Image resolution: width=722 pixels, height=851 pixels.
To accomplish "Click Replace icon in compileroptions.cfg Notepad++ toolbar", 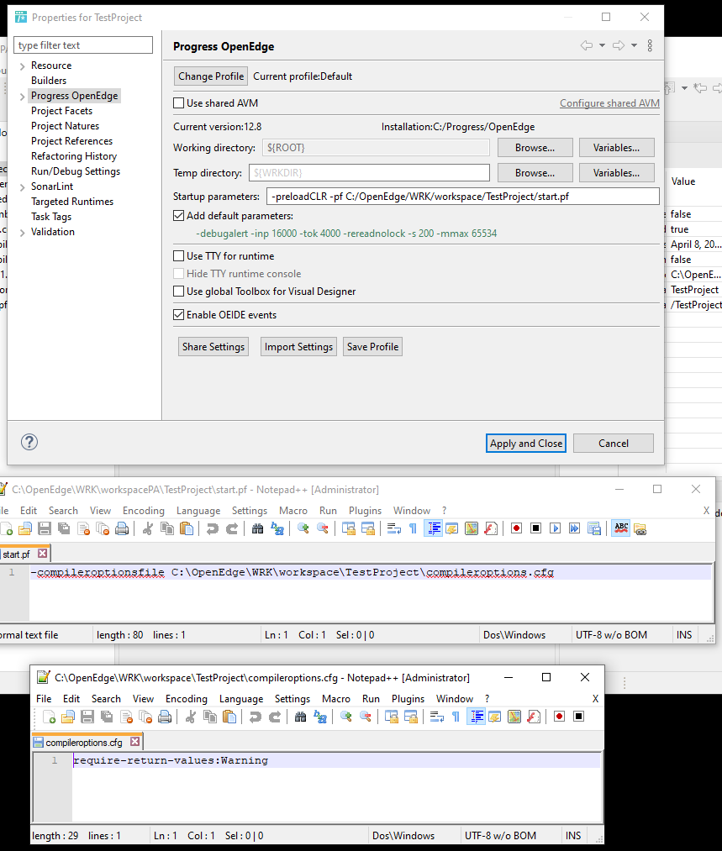I will click(320, 717).
